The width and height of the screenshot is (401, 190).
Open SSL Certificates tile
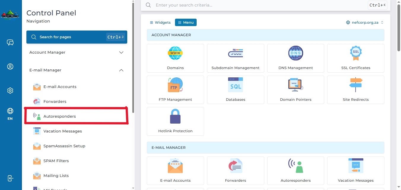pos(356,58)
